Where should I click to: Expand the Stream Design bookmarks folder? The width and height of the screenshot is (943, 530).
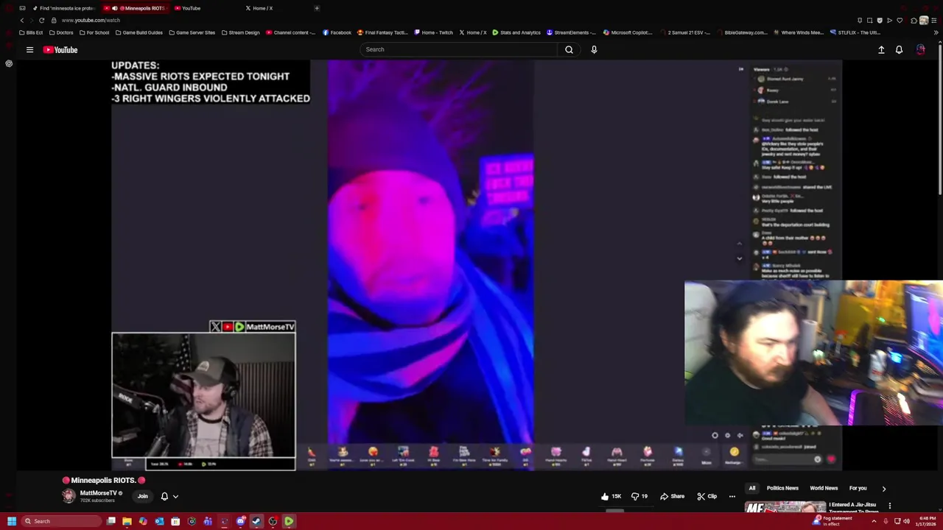tap(240, 32)
